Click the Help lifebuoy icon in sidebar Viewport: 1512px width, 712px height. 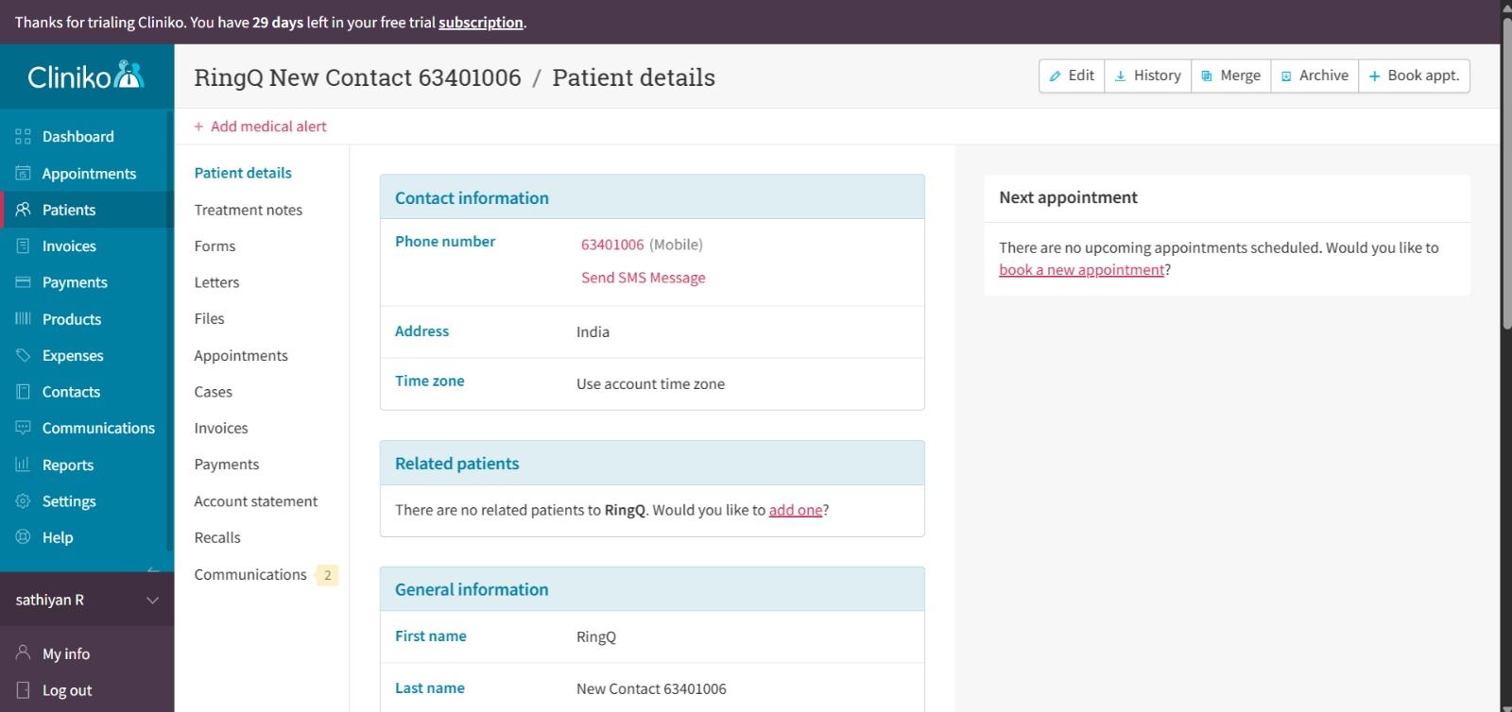24,536
